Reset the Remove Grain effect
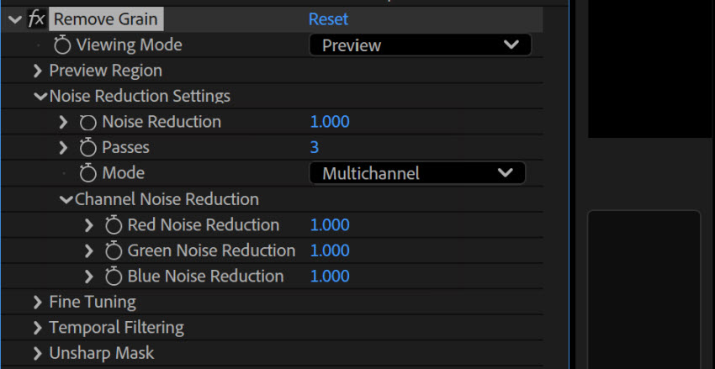The width and height of the screenshot is (715, 369). 328,19
